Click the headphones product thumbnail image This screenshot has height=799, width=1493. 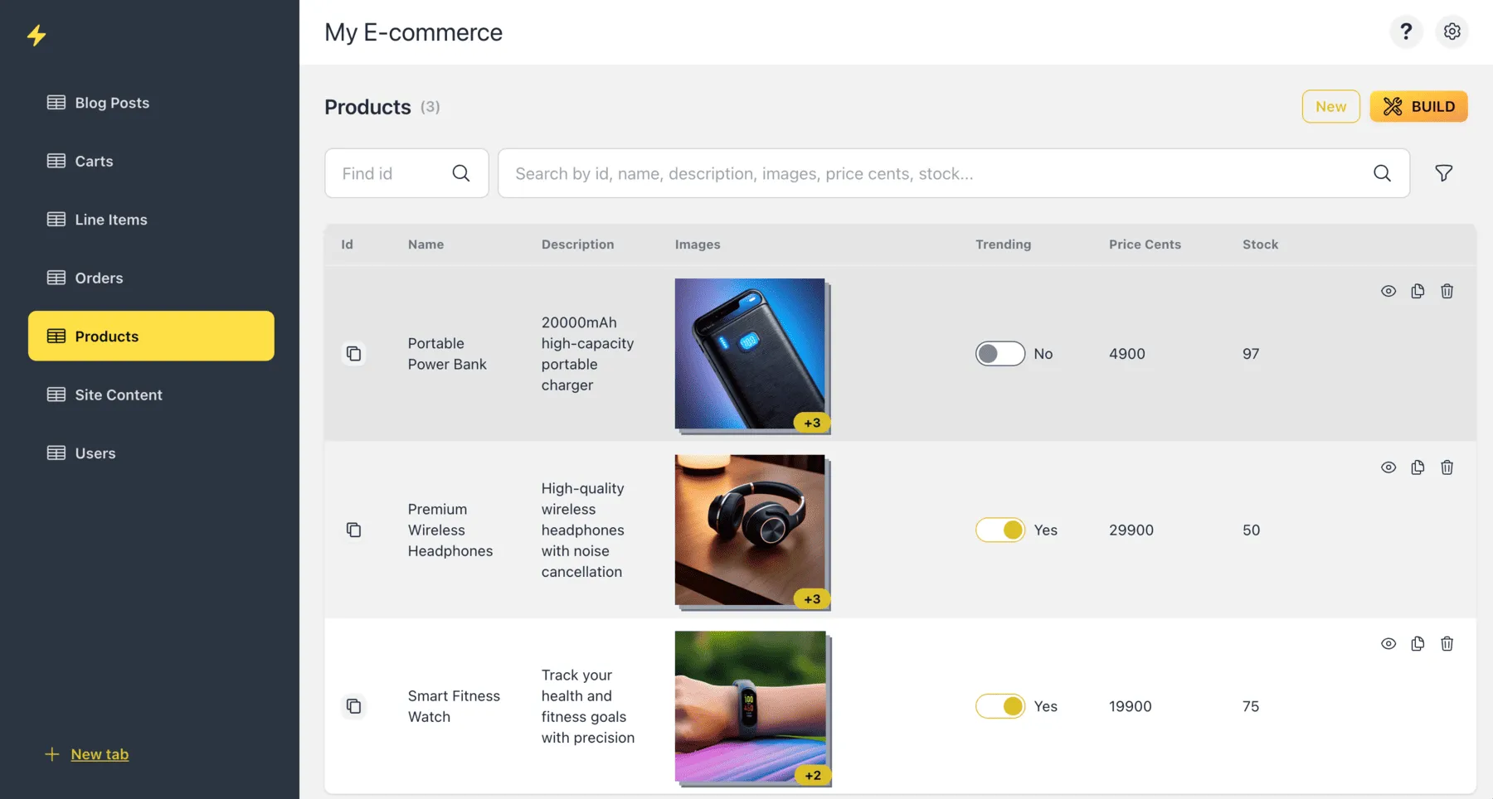click(x=751, y=530)
